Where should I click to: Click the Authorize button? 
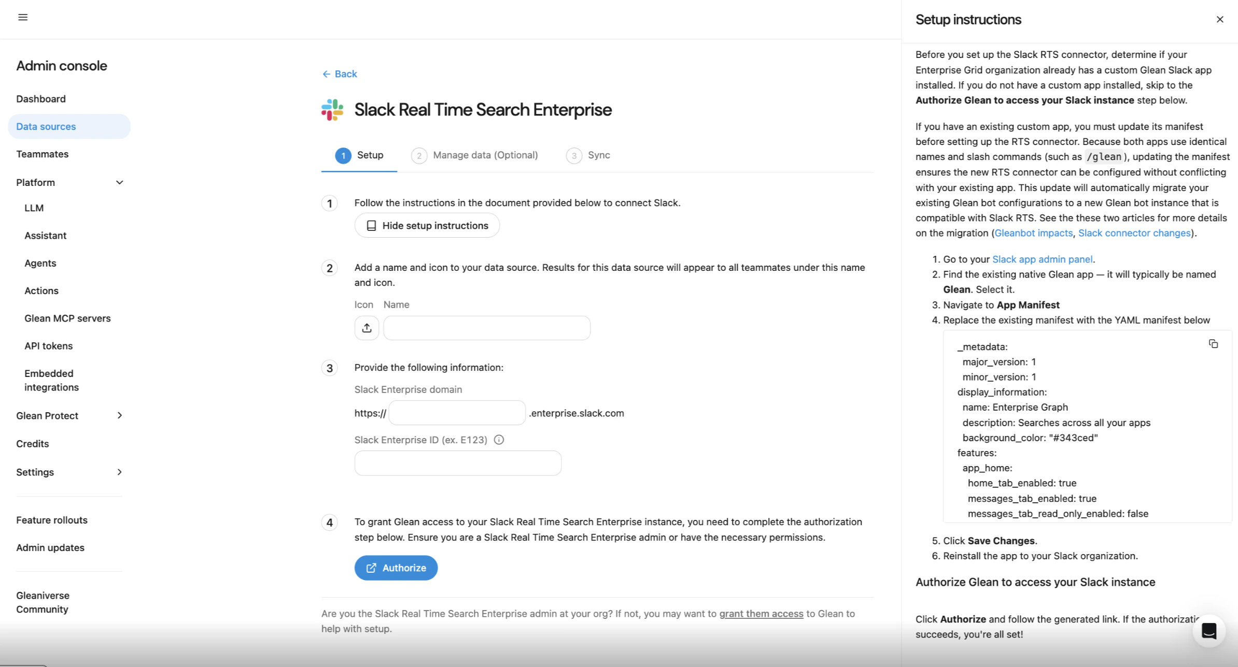[396, 568]
